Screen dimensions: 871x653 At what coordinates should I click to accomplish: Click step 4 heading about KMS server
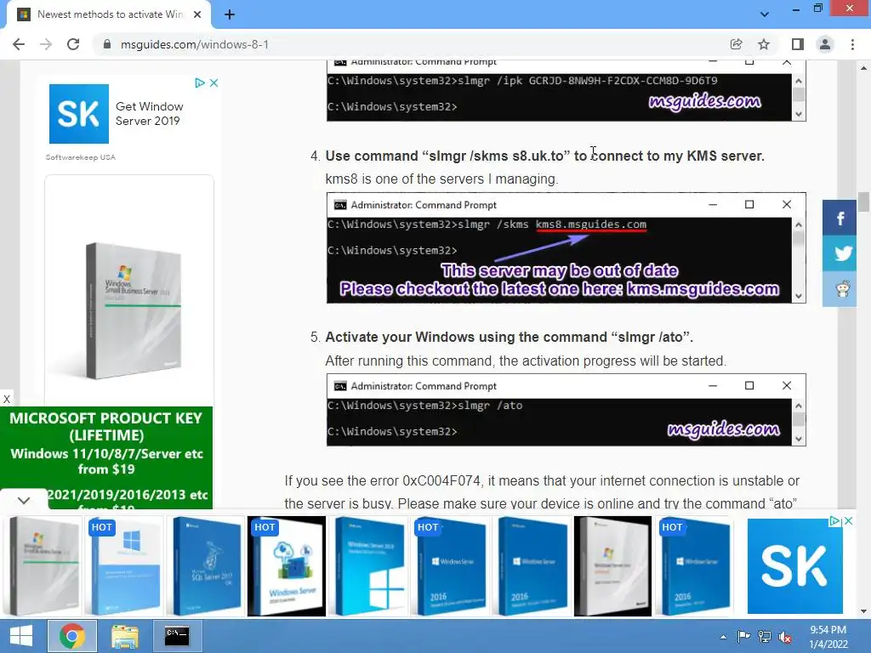(x=545, y=156)
